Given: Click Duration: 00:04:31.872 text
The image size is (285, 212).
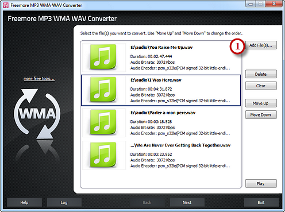Looking at the screenshot, I should (x=151, y=89).
